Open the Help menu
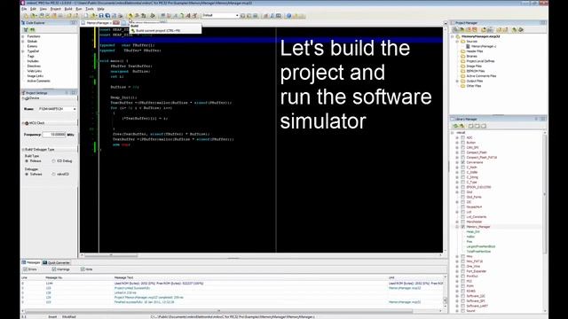This screenshot has height=319, width=568. (x=100, y=9)
